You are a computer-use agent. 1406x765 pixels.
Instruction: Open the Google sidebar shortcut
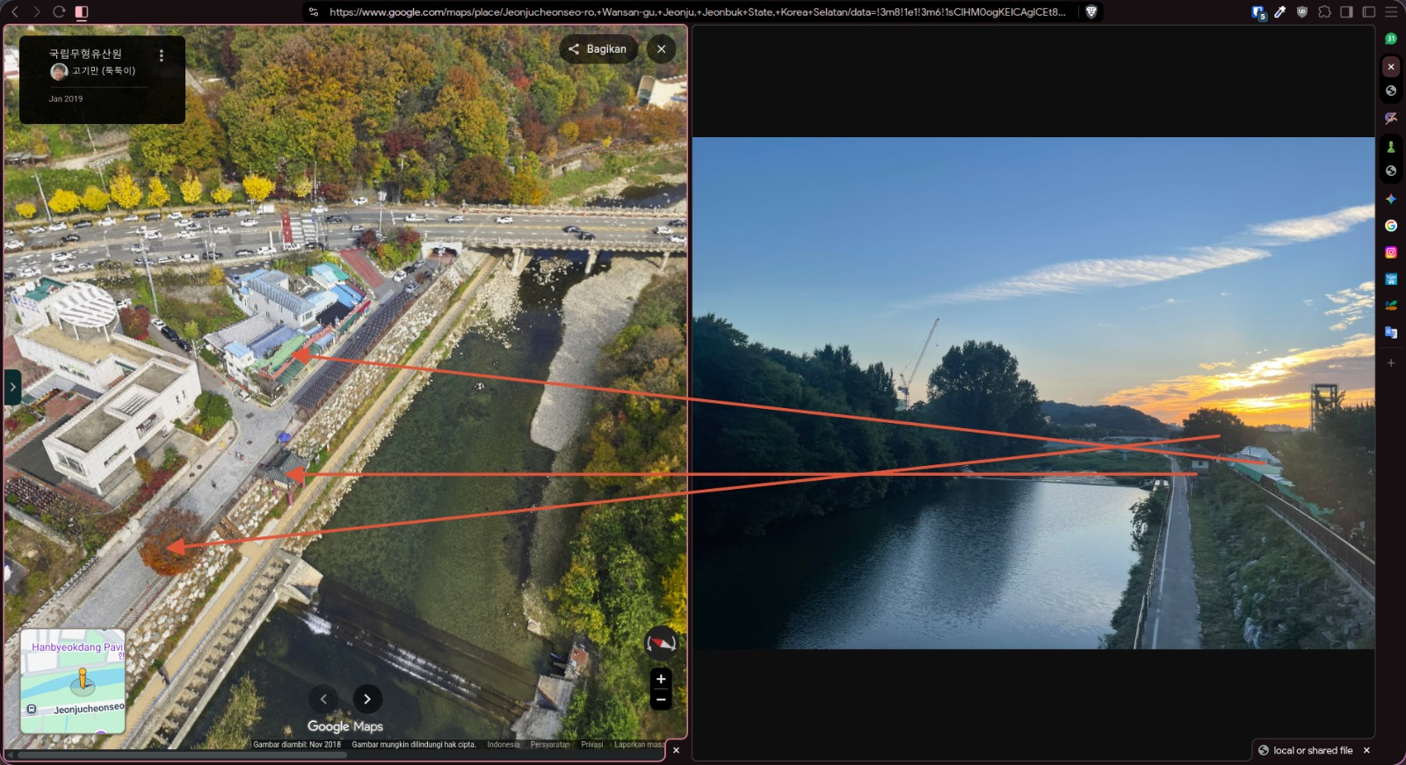click(x=1391, y=226)
